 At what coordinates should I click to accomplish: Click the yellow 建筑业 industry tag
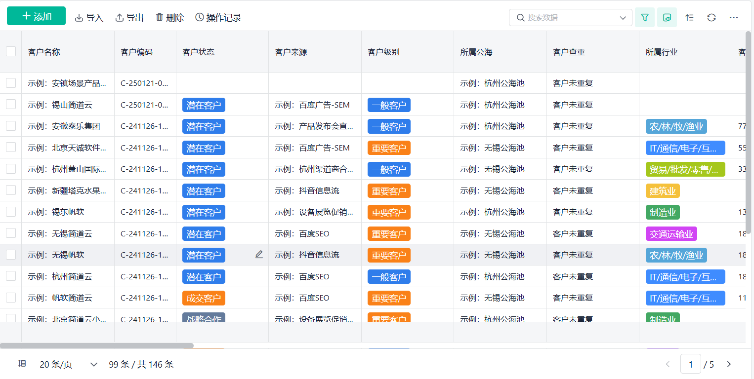(x=663, y=191)
